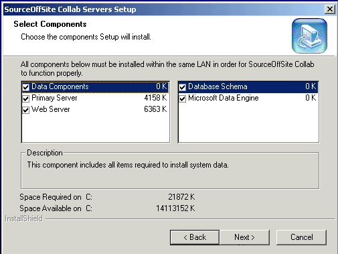Close the SourceOffSite Collab Servers Setup window

tap(330, 9)
